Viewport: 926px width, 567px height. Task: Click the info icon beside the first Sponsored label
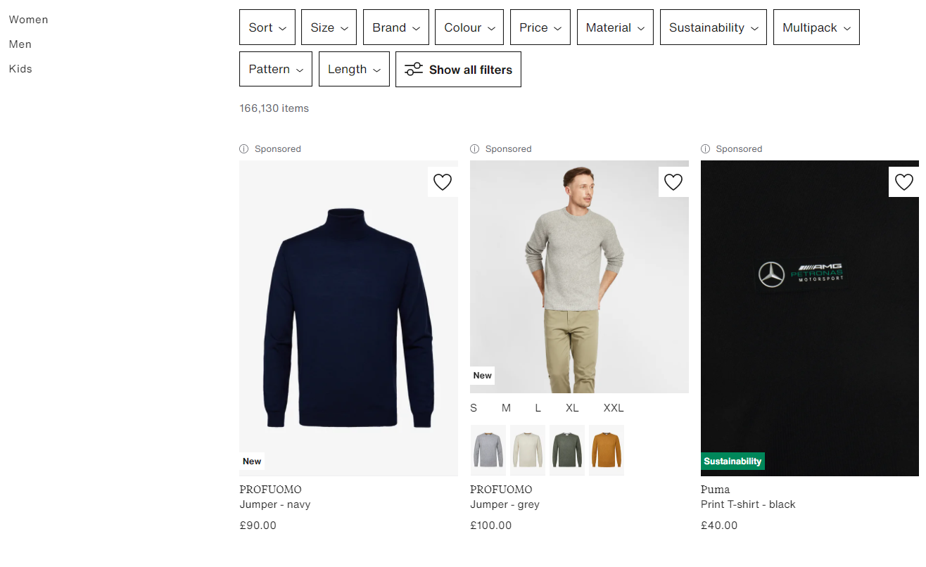243,148
